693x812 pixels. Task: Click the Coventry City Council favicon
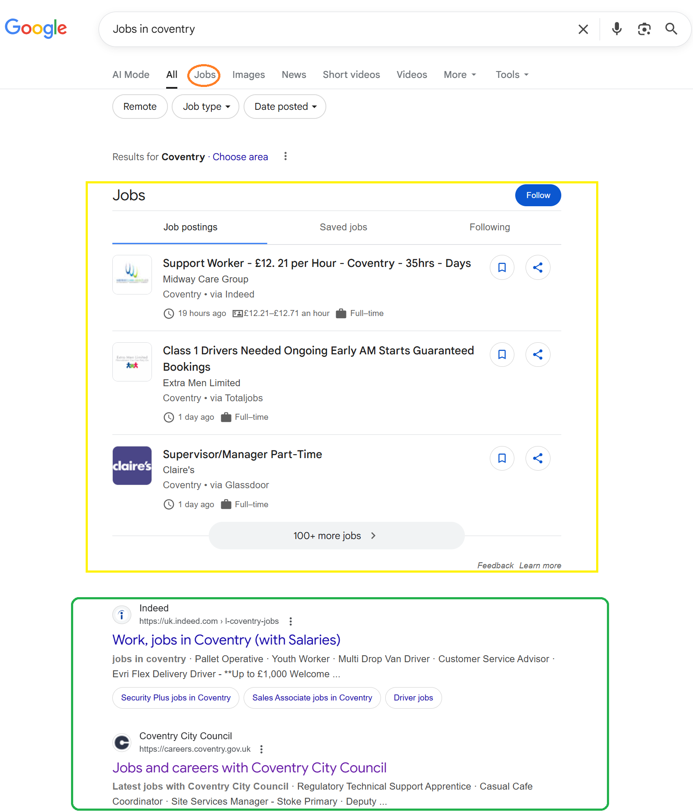tap(122, 742)
